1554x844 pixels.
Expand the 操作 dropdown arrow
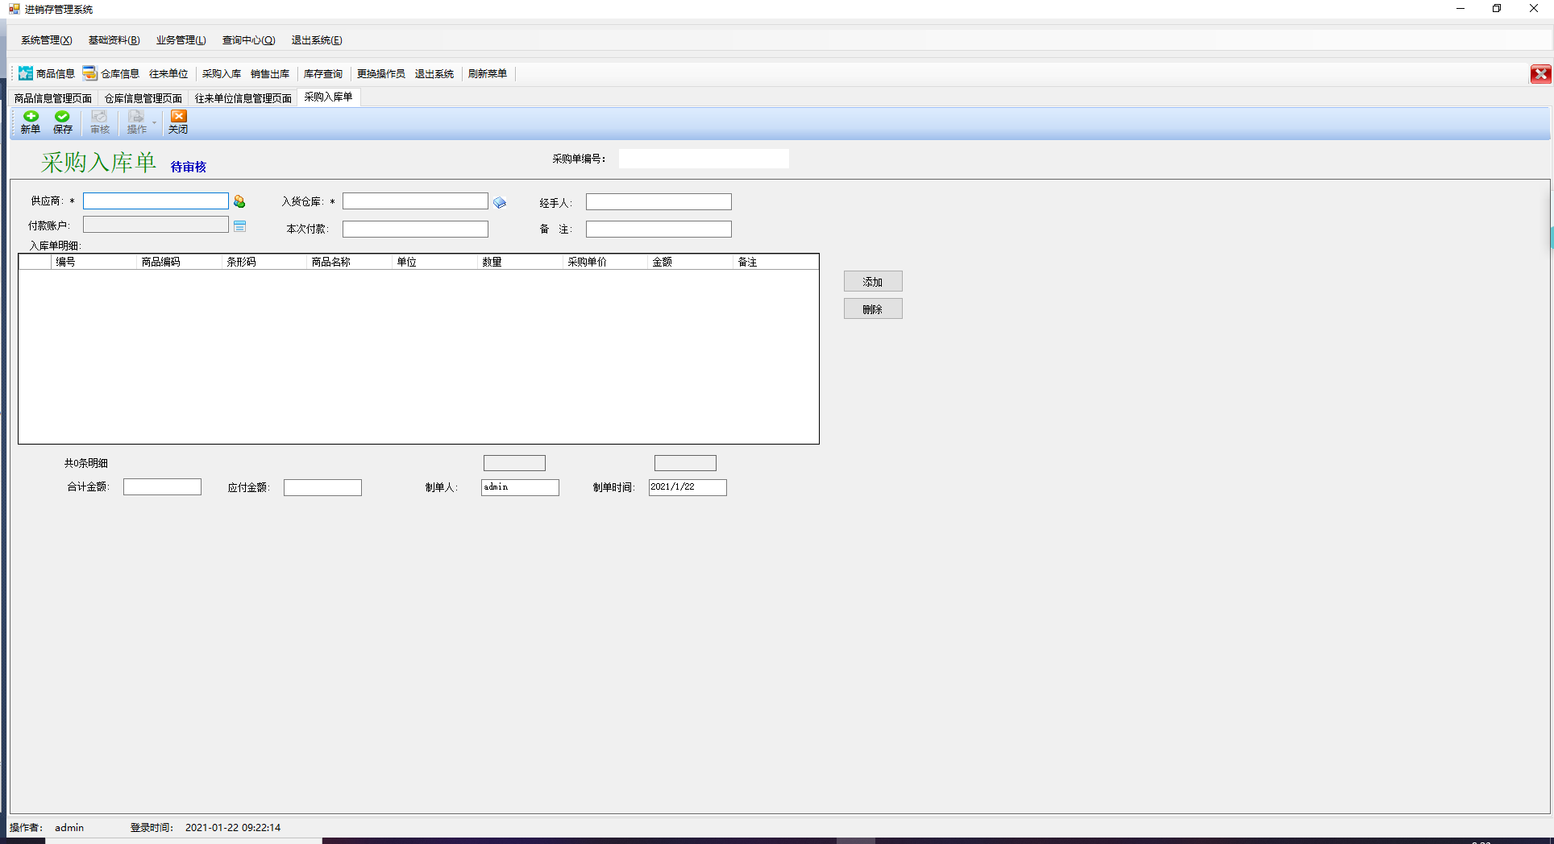click(x=154, y=123)
